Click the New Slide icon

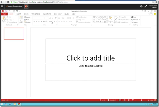[21, 18]
